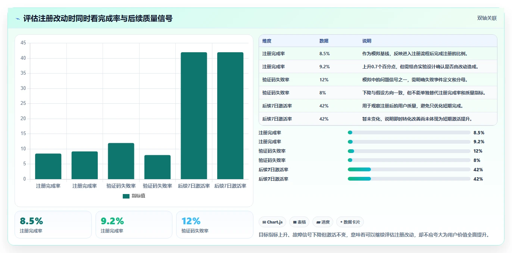Select the Chart.js chip
This screenshot has width=512, height=253.
(272, 222)
